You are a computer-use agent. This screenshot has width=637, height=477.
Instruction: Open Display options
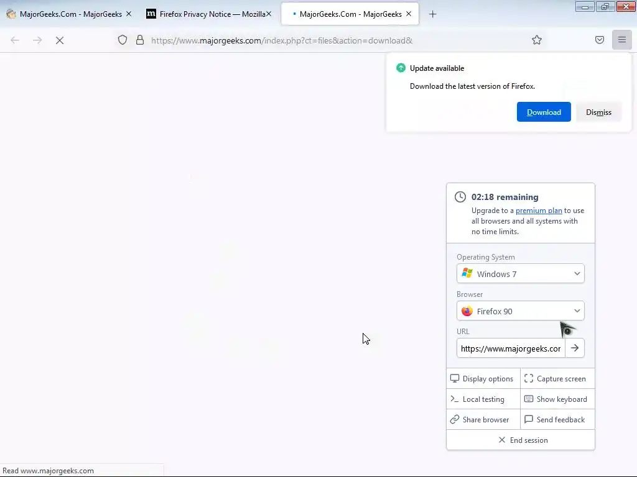tap(483, 378)
